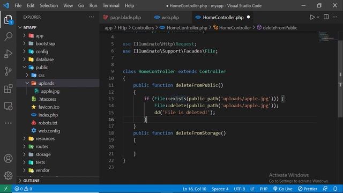
Task: Collapse the MYAPP root folder
Action: point(20,27)
